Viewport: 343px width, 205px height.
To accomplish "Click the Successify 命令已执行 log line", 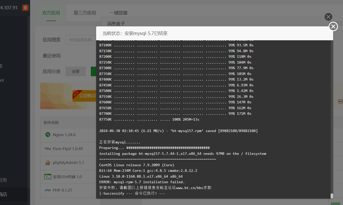I will (132, 193).
